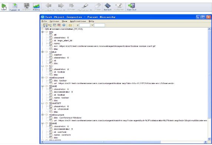
Task: Open the Applications menu
Action: (x=78, y=21)
